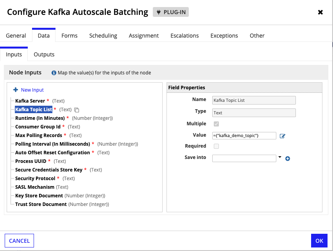Viewport: 333px width, 251px height.
Task: Confirm with the OK button
Action: tap(319, 240)
